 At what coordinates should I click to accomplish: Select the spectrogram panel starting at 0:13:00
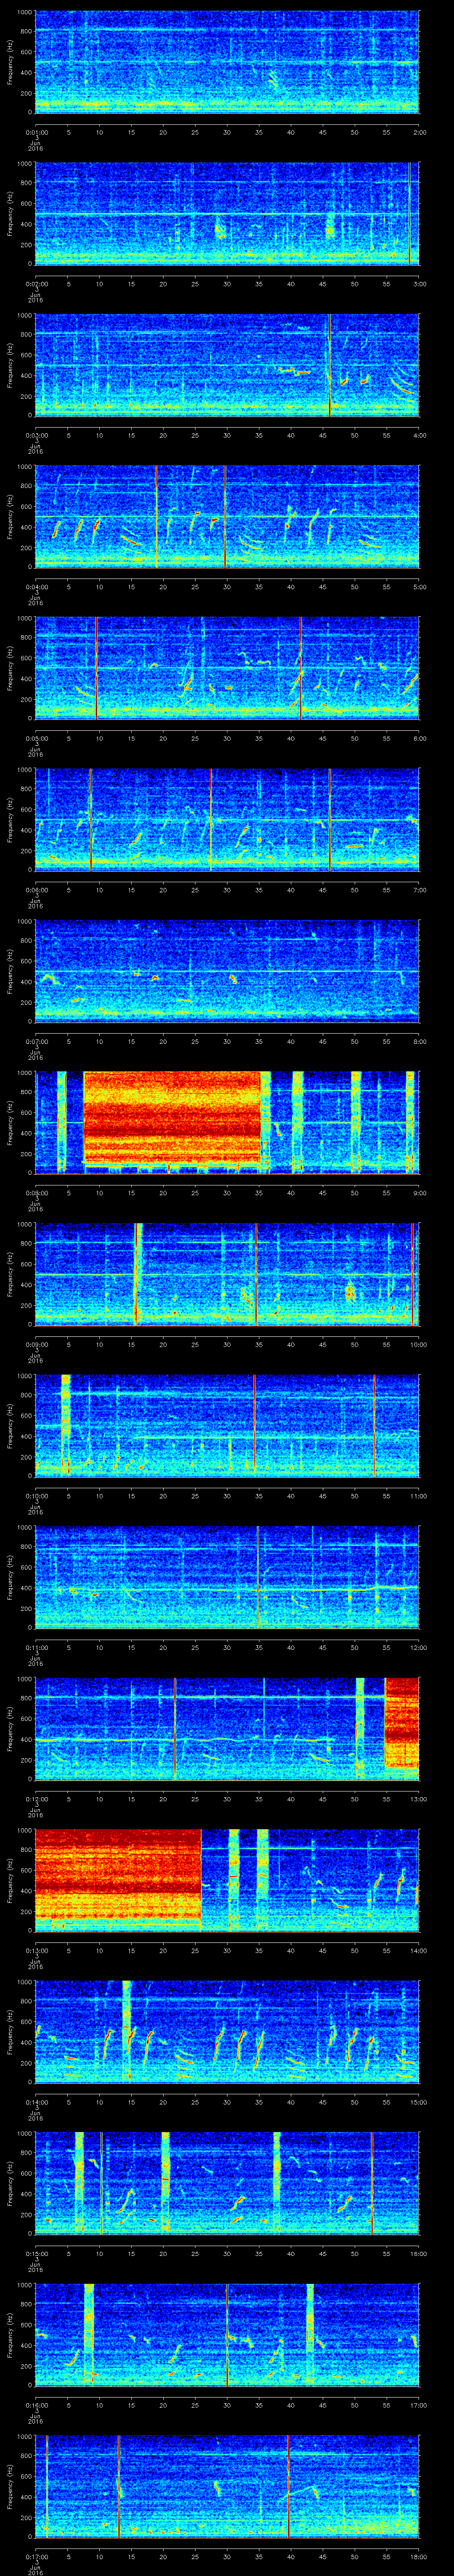click(x=227, y=1880)
